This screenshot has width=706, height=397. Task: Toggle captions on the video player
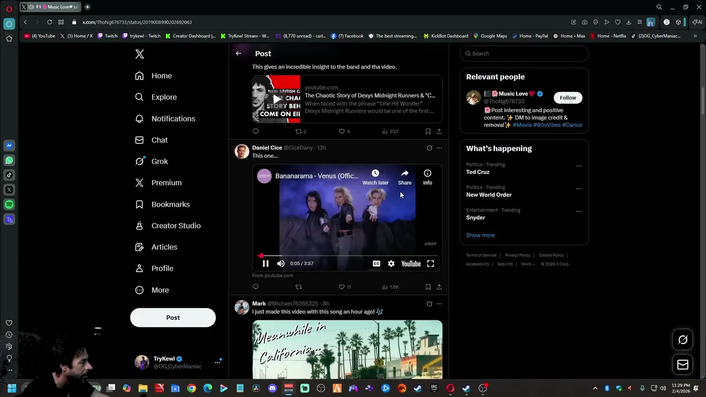[376, 264]
